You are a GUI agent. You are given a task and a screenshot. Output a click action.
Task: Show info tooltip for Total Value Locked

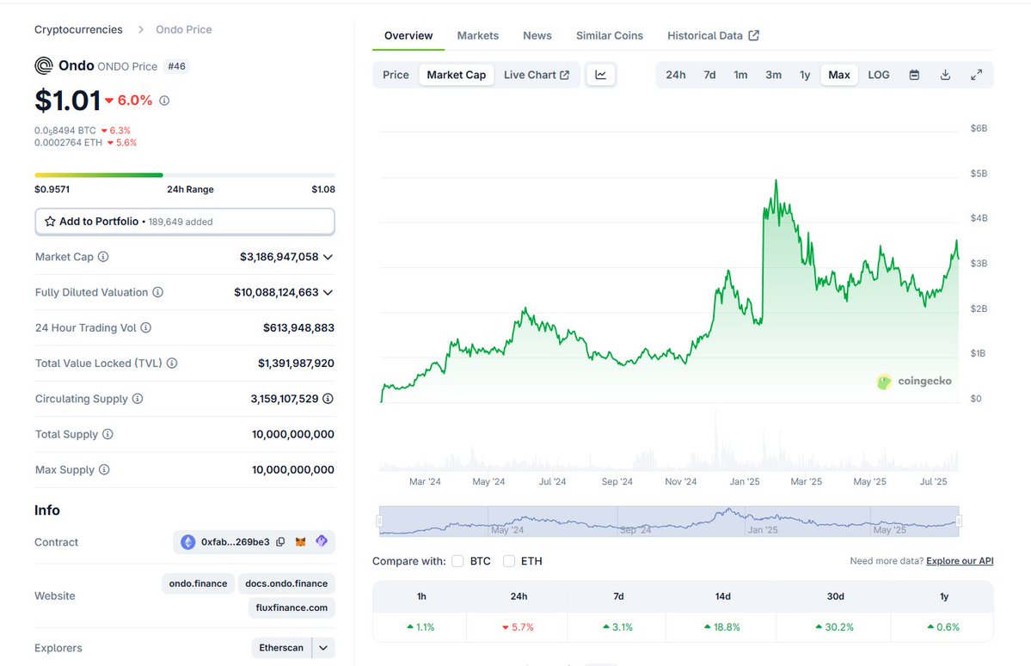click(172, 364)
